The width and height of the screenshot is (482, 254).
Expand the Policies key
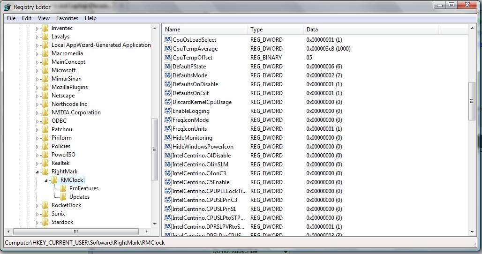37,147
